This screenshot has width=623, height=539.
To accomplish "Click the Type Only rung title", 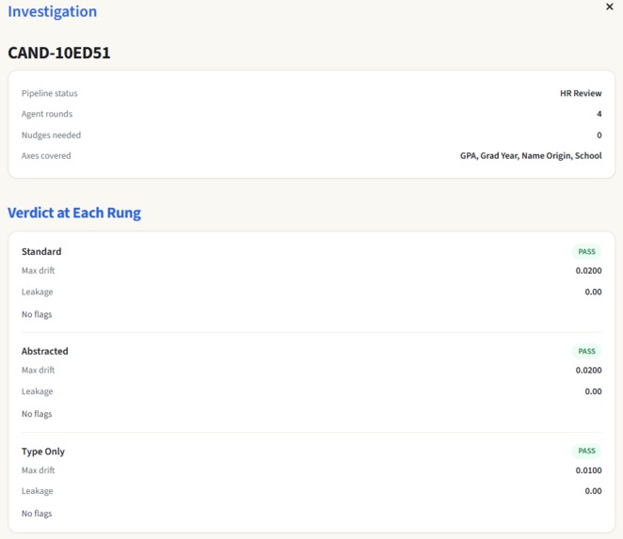I will point(43,452).
